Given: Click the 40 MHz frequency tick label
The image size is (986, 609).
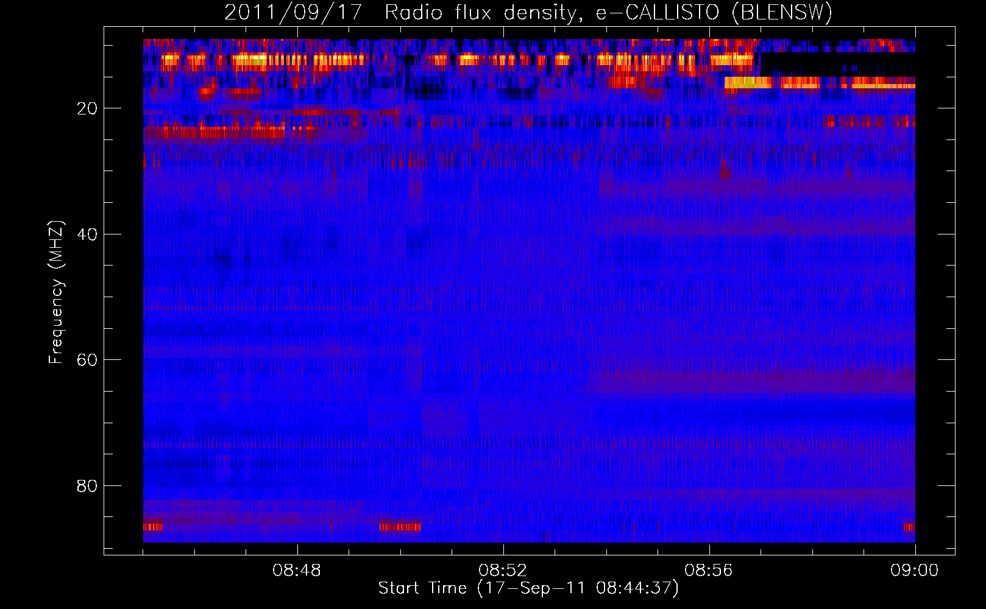Looking at the screenshot, I should pyautogui.click(x=87, y=234).
